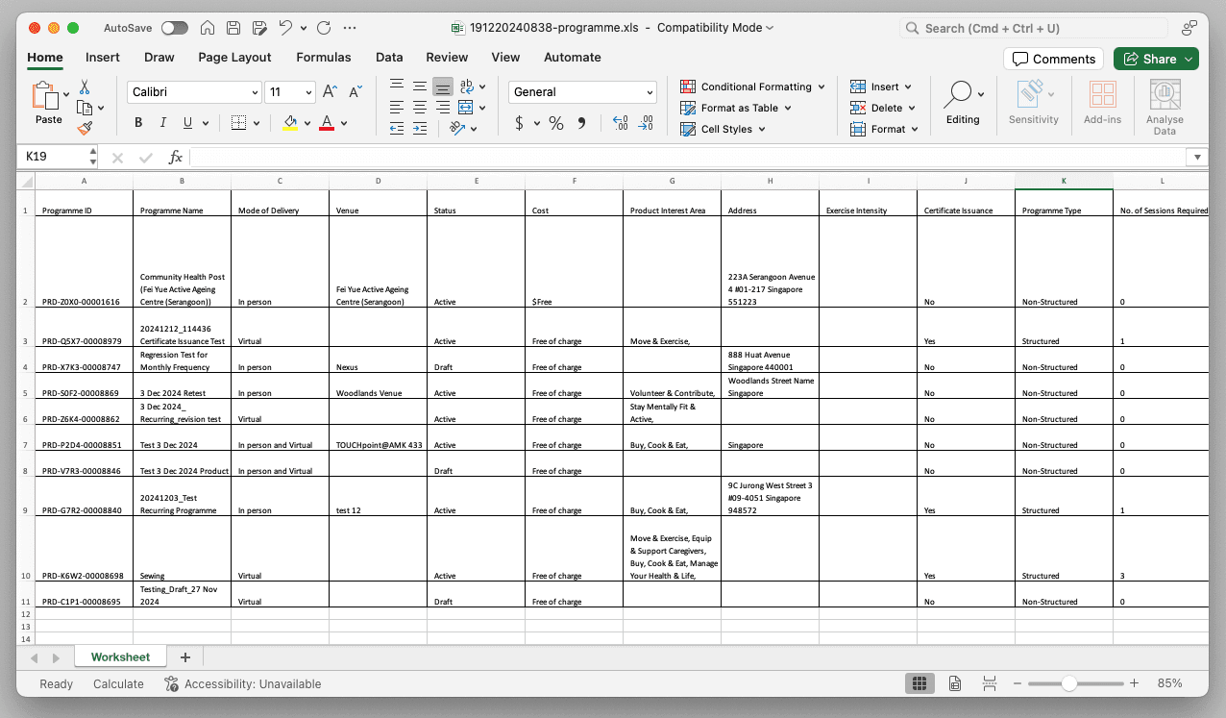The height and width of the screenshot is (718, 1226).
Task: Decrease indent of cell content
Action: click(x=397, y=128)
